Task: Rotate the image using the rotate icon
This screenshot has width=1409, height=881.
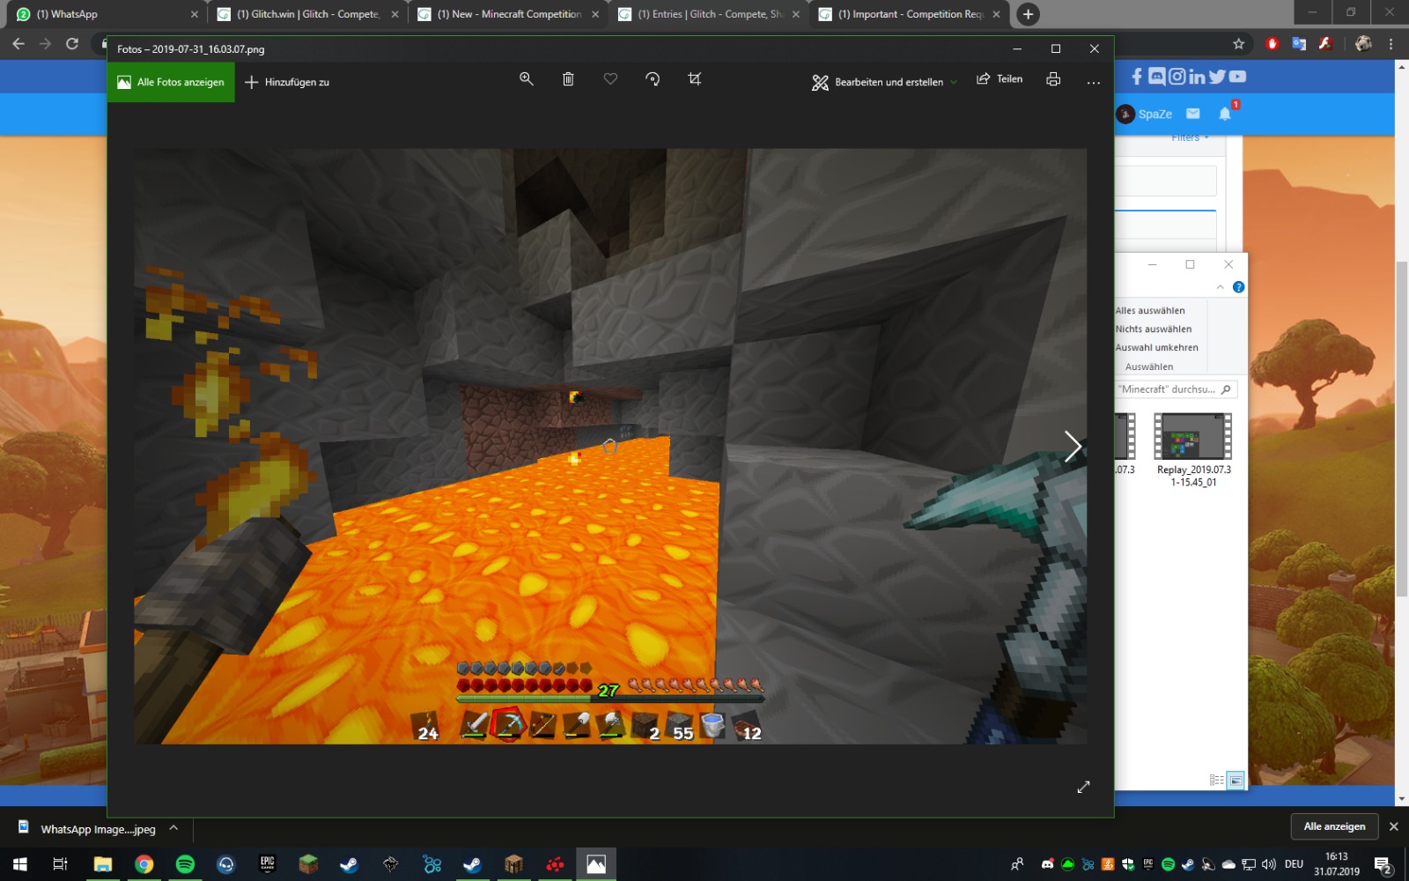Action: pyautogui.click(x=653, y=79)
